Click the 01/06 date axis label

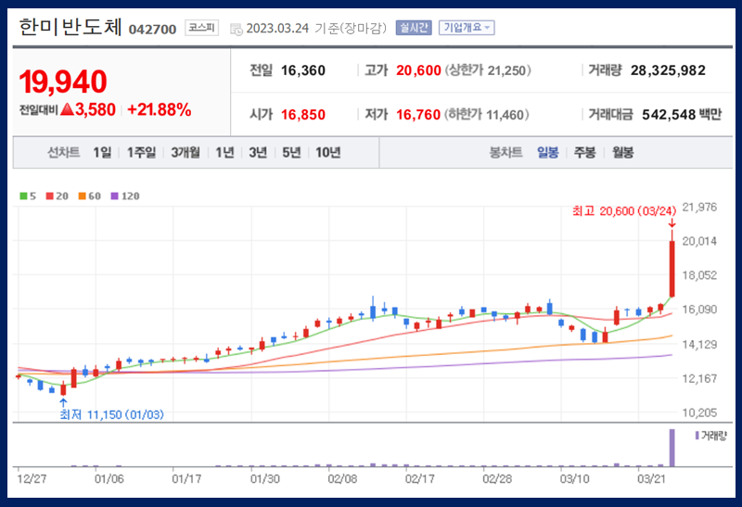coord(109,479)
